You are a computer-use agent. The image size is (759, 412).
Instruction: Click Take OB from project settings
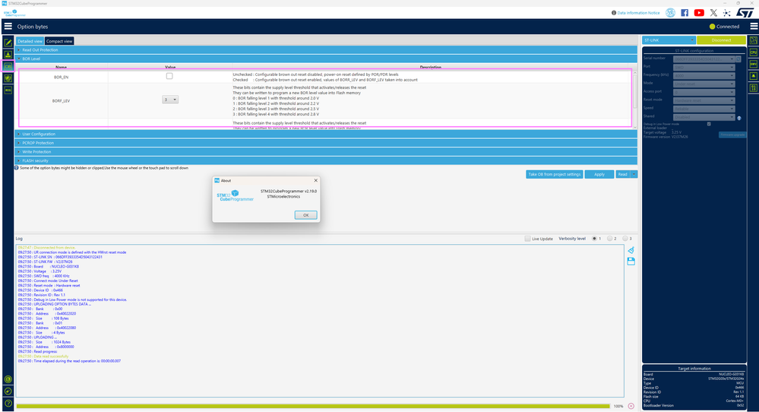point(554,174)
